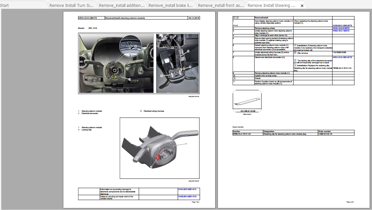Screen dimensions: 372x210
Task: Click 'BR00.45-Z-1015-12A' in the Repair materials table
Action: (x=242, y=134)
